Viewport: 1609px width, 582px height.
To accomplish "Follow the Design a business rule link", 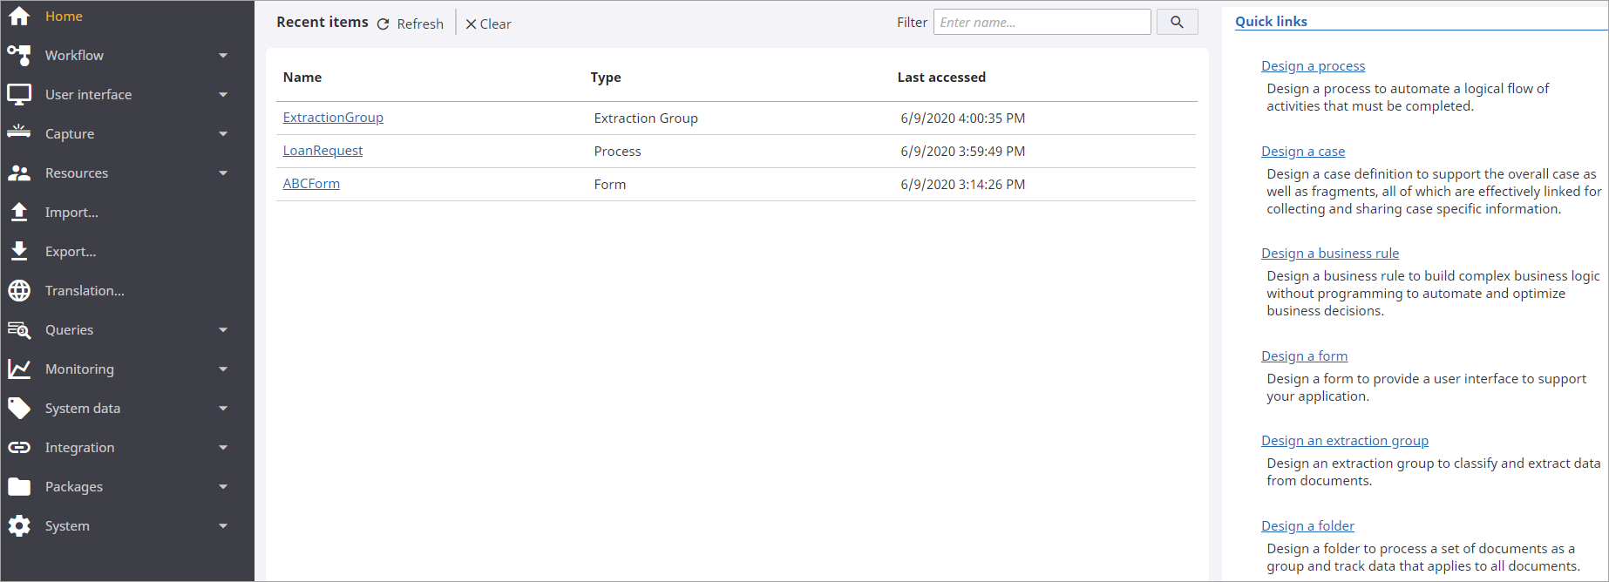I will click(1329, 253).
